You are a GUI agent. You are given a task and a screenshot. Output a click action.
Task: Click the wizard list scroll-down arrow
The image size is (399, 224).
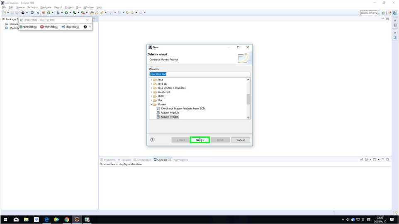[x=248, y=118]
